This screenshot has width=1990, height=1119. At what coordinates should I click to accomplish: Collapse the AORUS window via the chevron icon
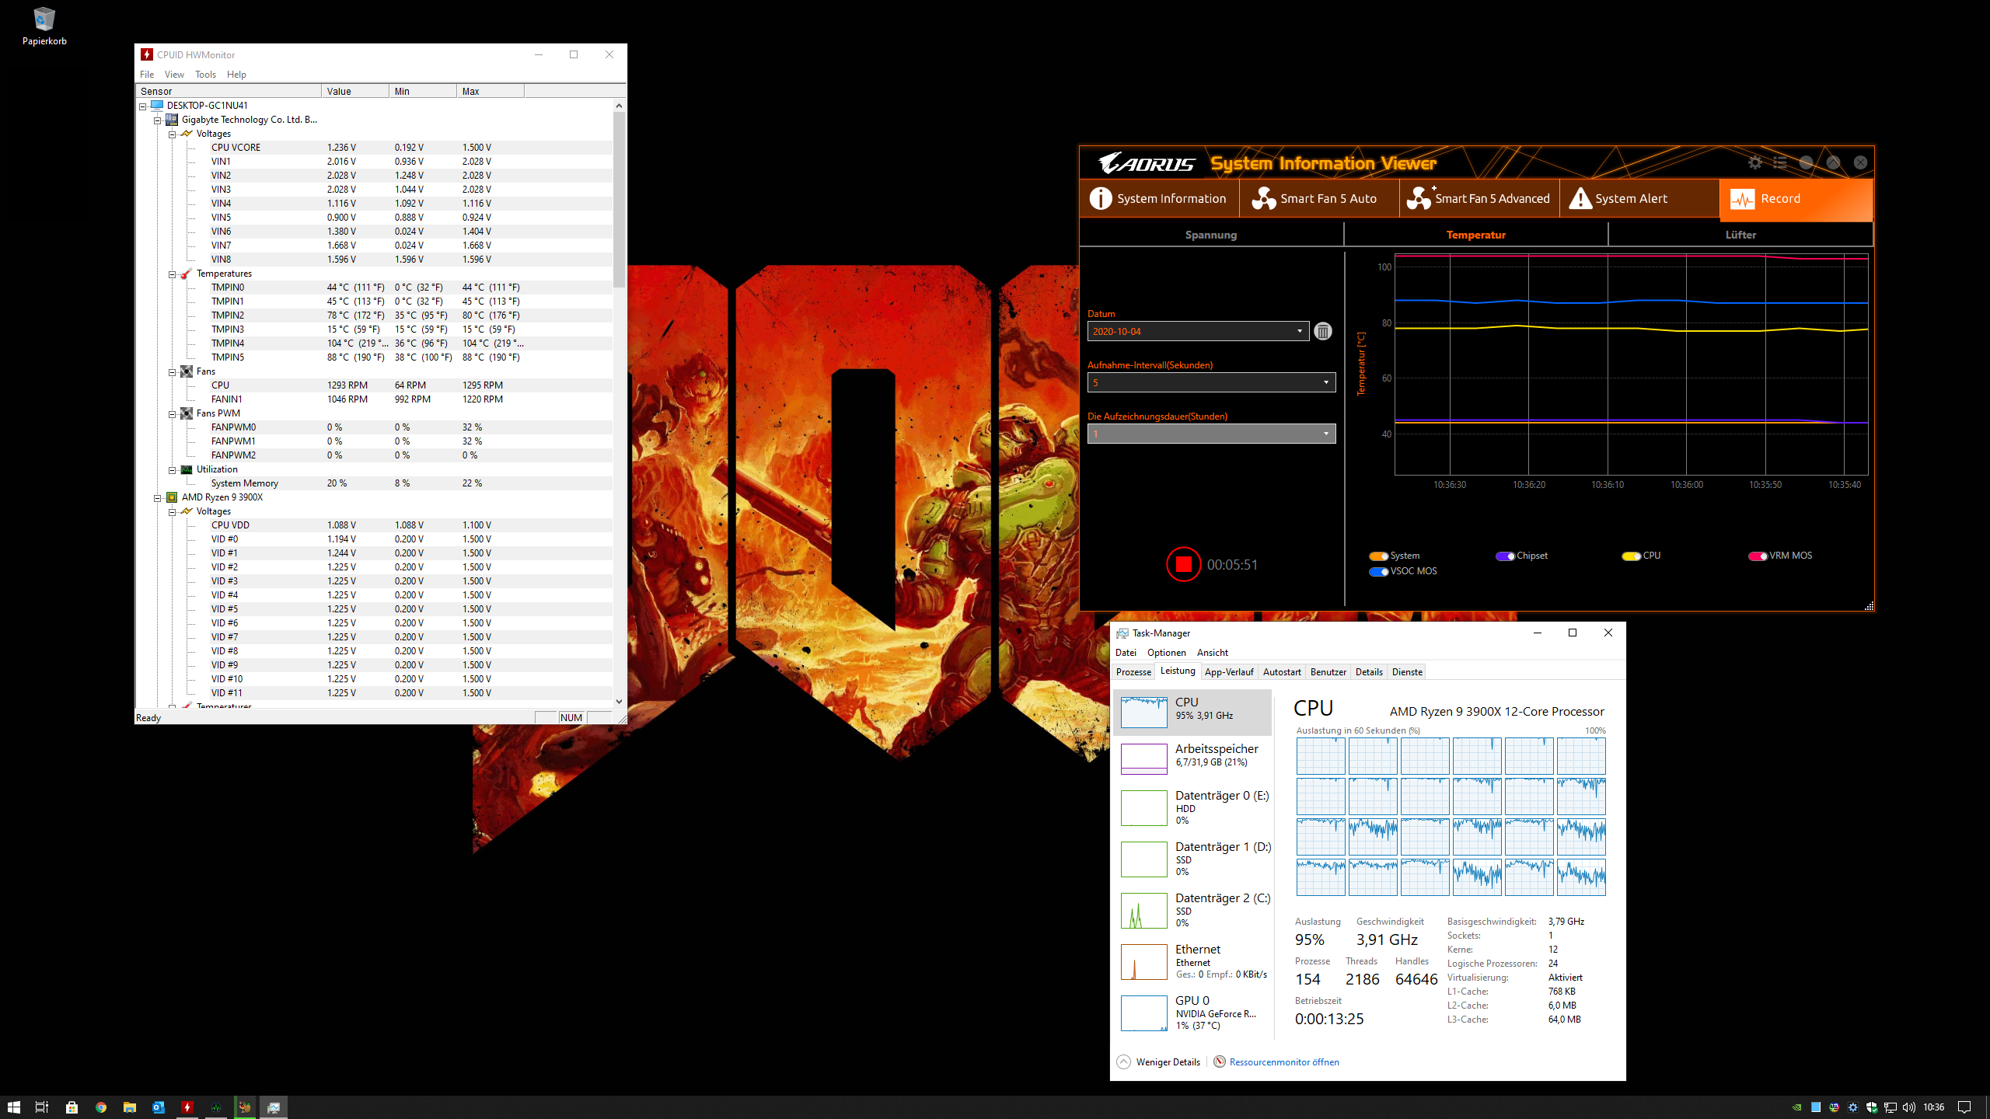(1833, 162)
